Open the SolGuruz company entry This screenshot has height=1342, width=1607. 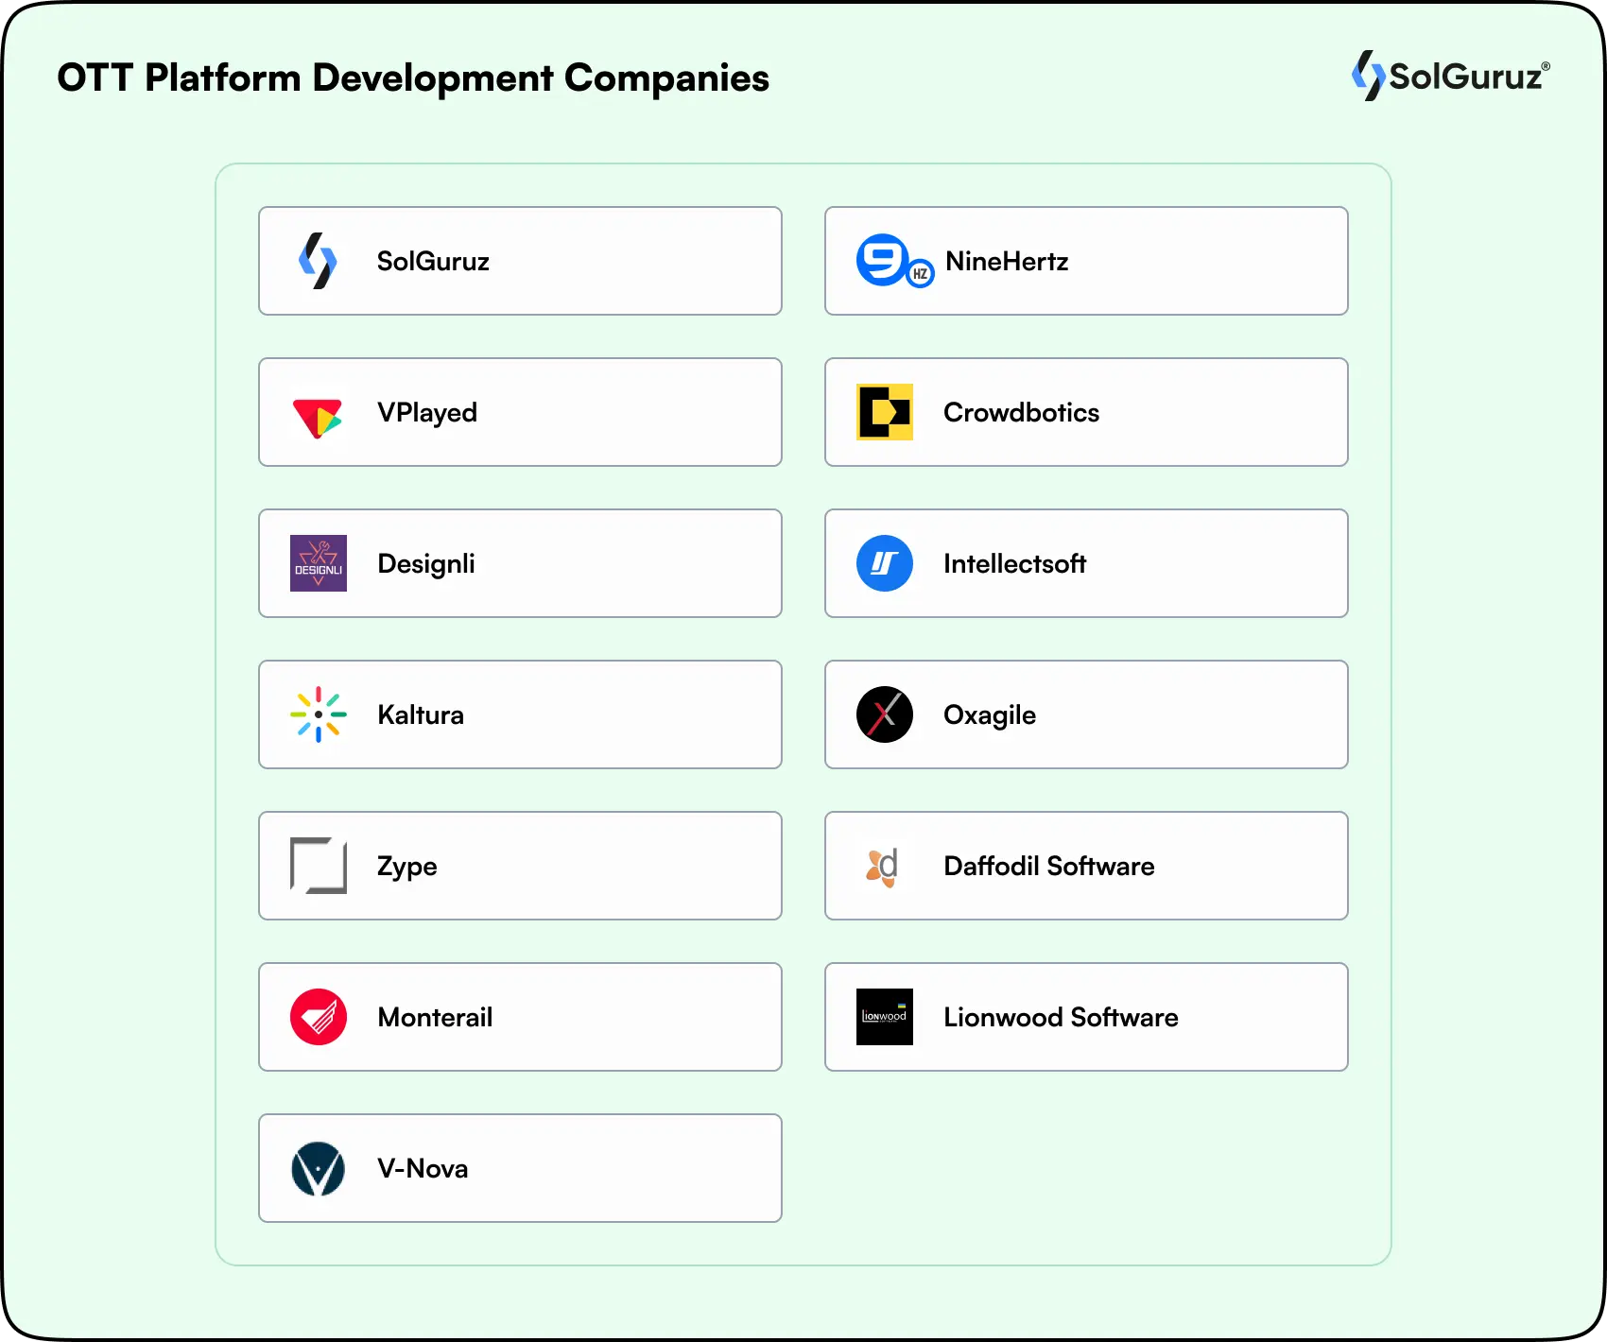520,261
